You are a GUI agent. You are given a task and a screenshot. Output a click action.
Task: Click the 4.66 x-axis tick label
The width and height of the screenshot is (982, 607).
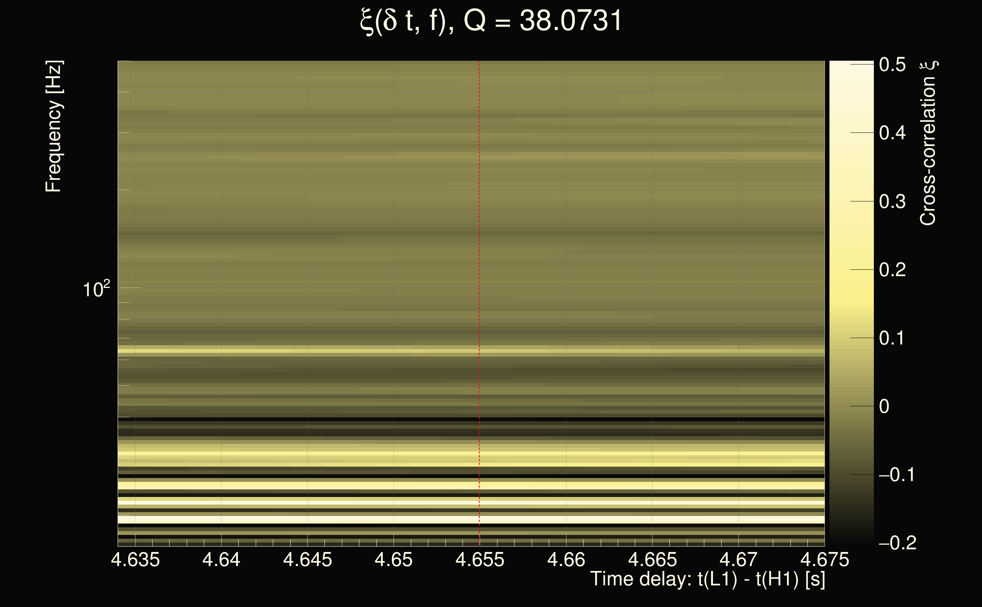point(566,560)
